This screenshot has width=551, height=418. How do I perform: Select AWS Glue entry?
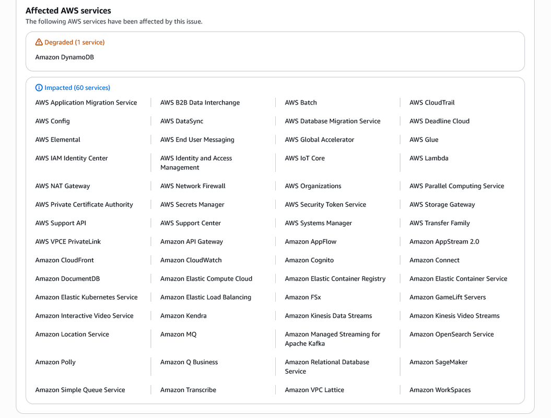424,140
